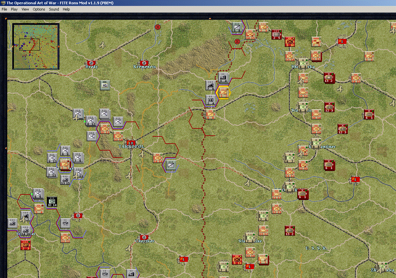The image size is (396, 278).
Task: Select the red 5-10 infantry unit
Action: point(290,42)
